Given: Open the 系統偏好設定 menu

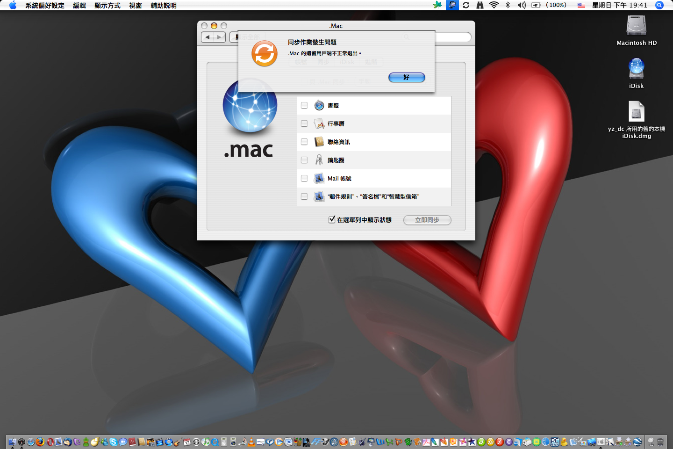Looking at the screenshot, I should point(45,5).
